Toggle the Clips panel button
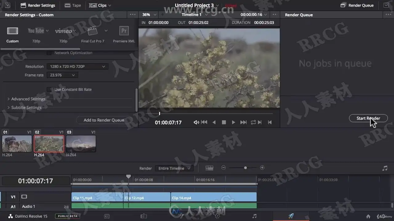This screenshot has height=221, width=394. click(98, 5)
